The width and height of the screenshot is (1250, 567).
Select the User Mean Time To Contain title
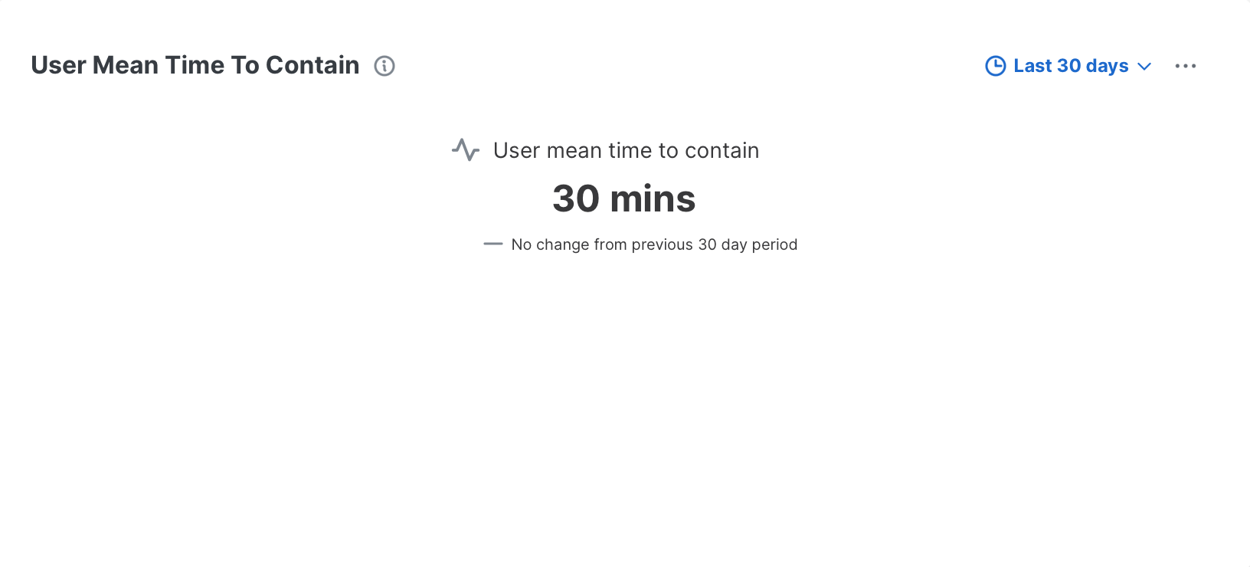(195, 65)
